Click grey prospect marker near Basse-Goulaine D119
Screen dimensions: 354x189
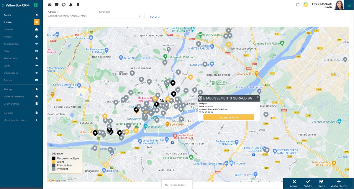point(266,114)
